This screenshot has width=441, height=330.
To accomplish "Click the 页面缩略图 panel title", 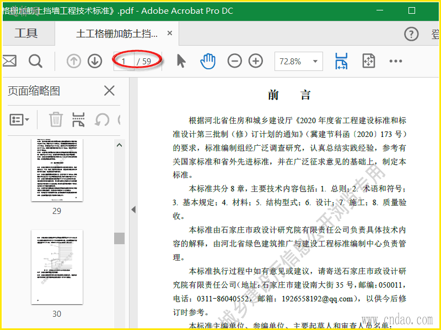I will tap(34, 91).
